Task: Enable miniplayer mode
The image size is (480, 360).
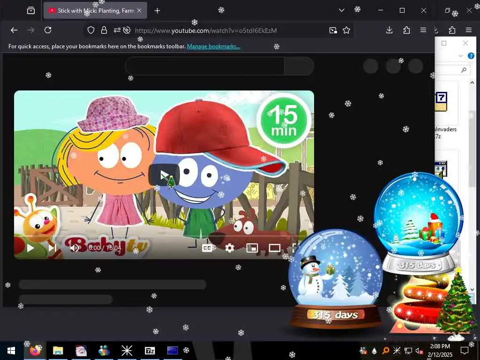Action: click(x=252, y=248)
